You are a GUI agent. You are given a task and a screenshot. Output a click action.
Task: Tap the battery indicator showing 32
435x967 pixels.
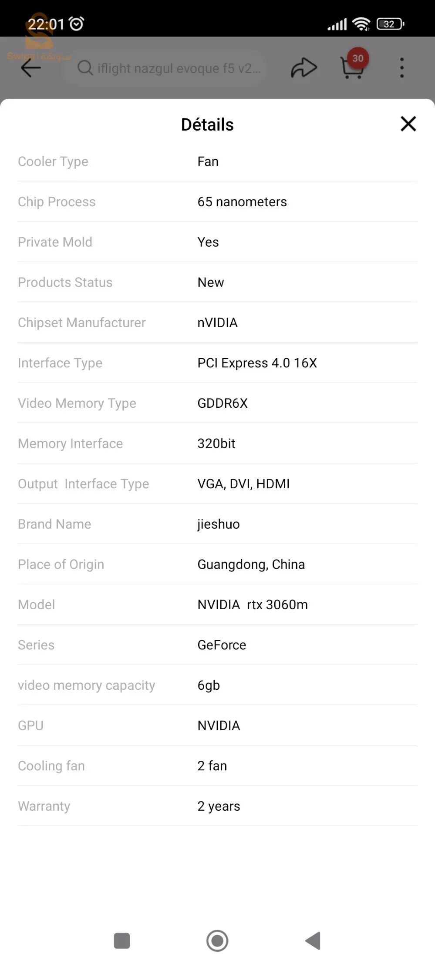point(390,24)
